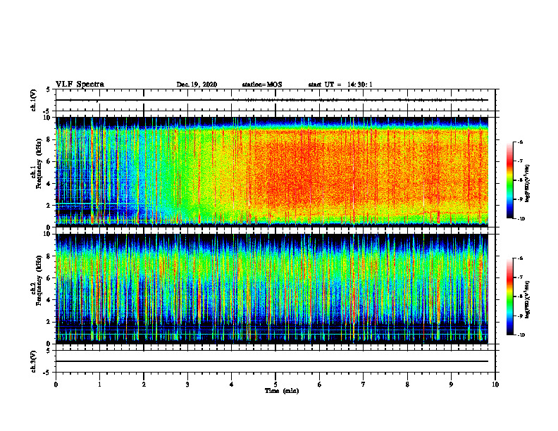Select the "start UT = 14:30: 1" label

point(340,85)
